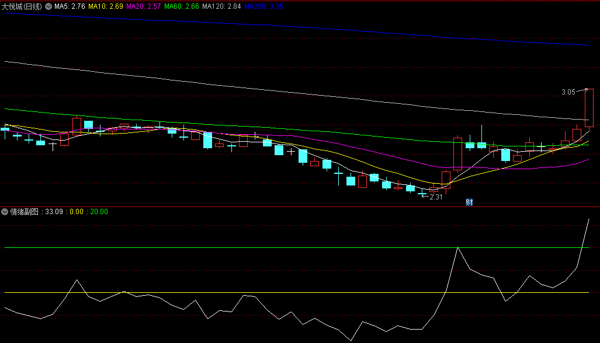The image size is (600, 343).
Task: Select the MA10: 2.69 label
Action: (106, 6)
